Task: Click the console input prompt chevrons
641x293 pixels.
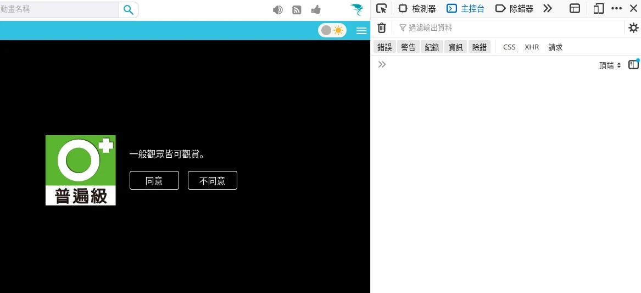Action: point(382,64)
